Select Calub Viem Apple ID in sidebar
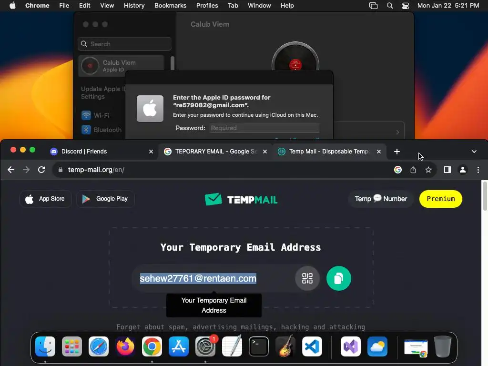 tap(122, 66)
